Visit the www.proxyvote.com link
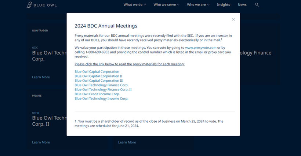This screenshot has width=301, height=156. [201, 48]
